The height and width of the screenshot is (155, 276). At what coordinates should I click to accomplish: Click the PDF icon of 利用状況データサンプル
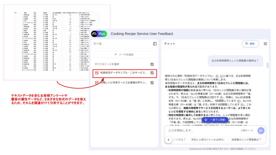[97, 73]
